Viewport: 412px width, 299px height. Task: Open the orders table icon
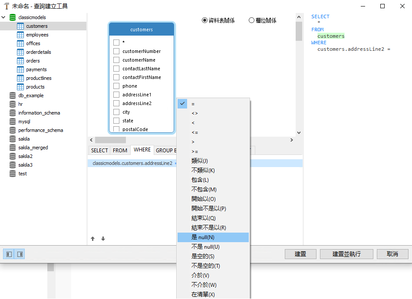click(x=20, y=61)
